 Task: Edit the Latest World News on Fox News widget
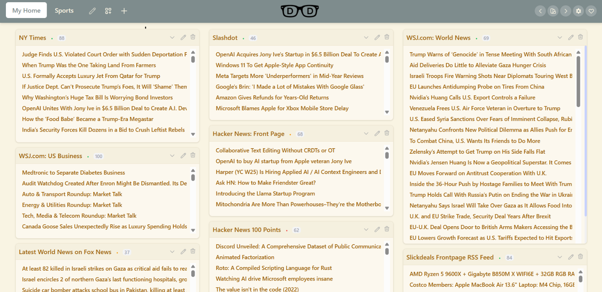click(x=183, y=252)
